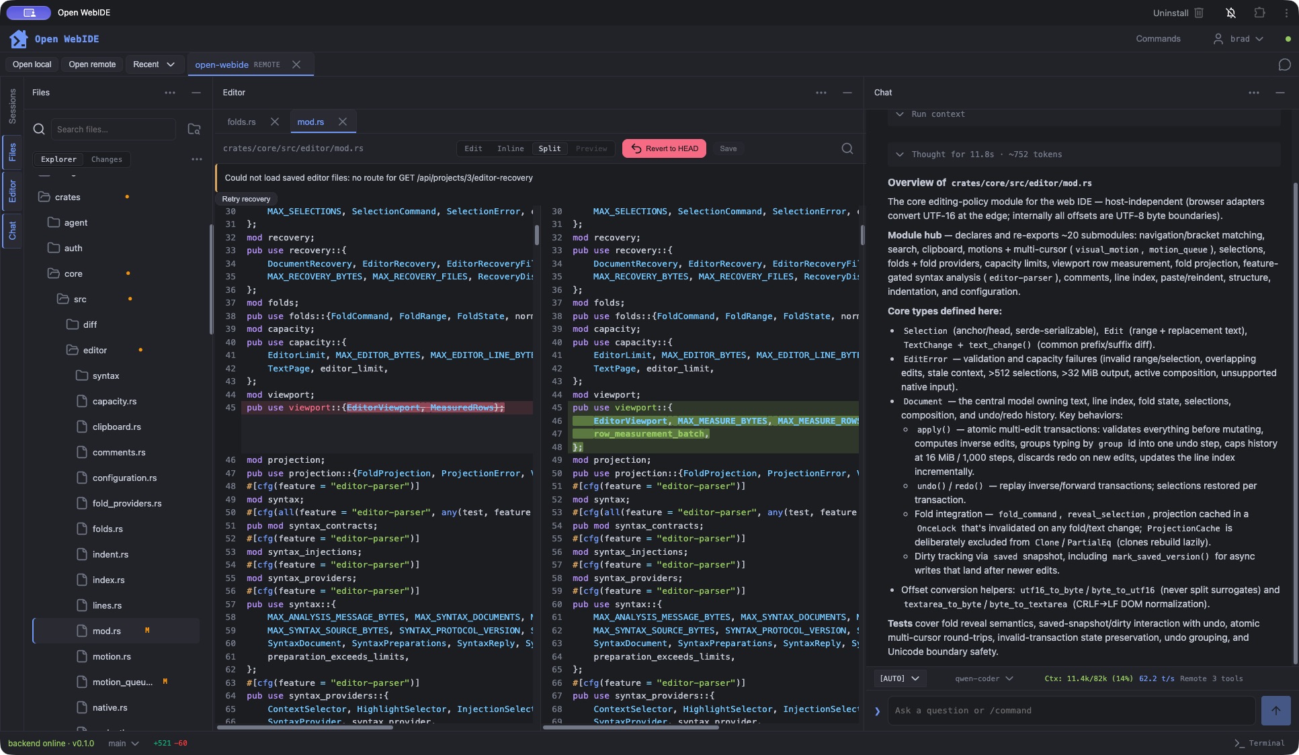This screenshot has height=755, width=1299.
Task: Switch editor to Preview mode
Action: (x=591, y=148)
